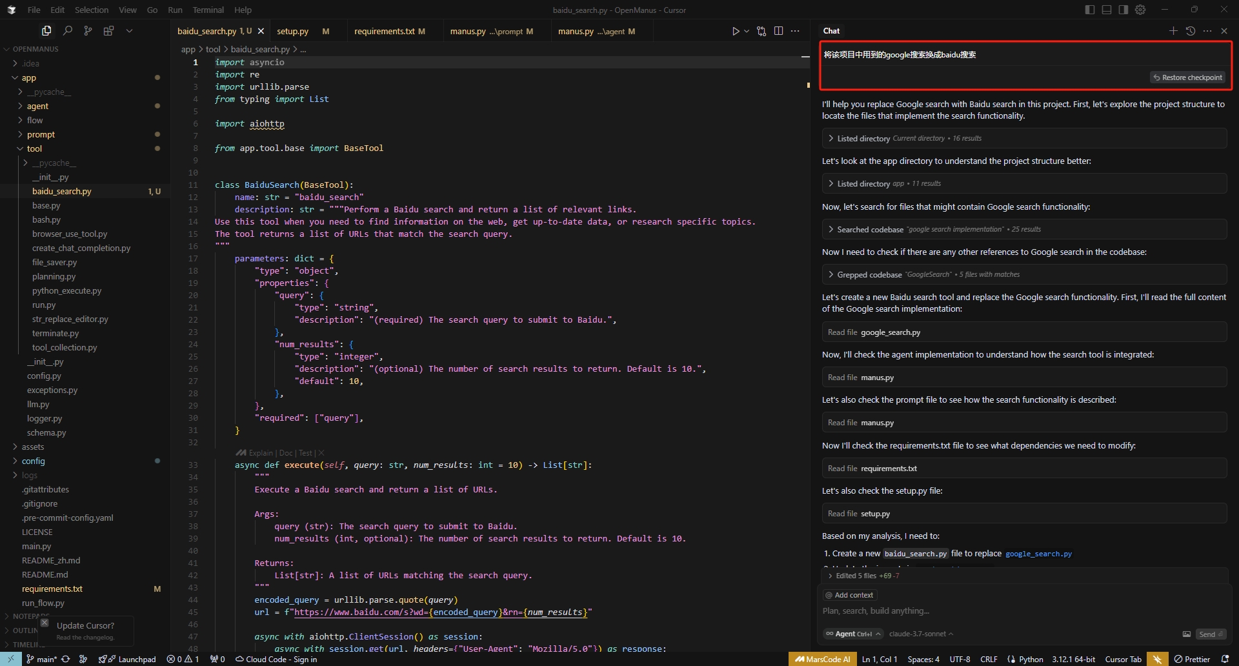Open the Explorer view icon
This screenshot has height=666, width=1239.
(46, 30)
